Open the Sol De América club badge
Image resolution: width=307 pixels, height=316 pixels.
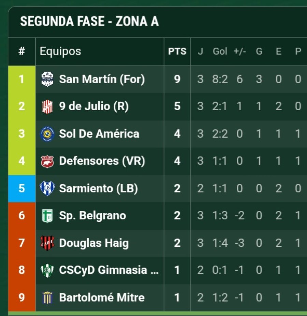coord(47,134)
